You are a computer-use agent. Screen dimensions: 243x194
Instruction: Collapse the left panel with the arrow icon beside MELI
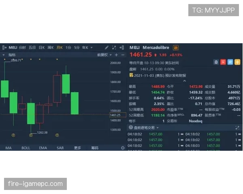4,48
